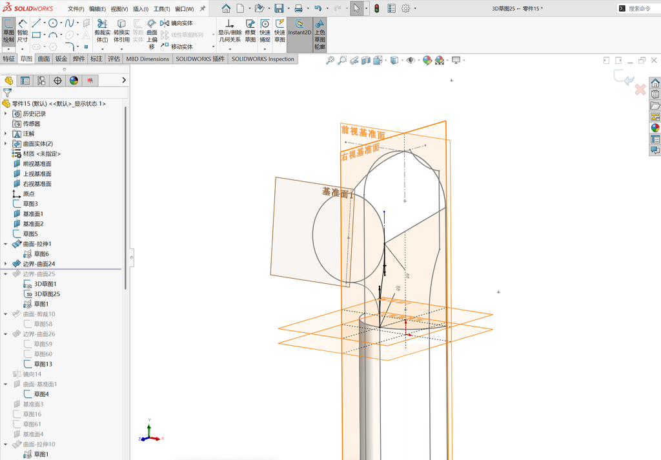
Task: Open DimXpertManager tab in left panel
Action: coord(57,81)
